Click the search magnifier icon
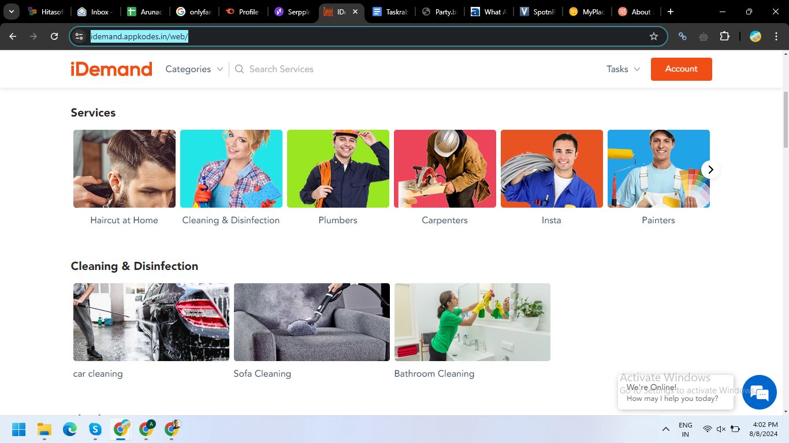Viewport: 789px width, 443px height. coord(239,69)
